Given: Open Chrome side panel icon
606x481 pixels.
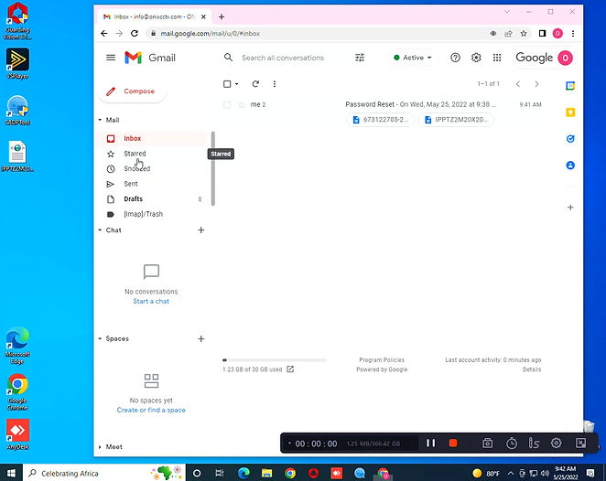Looking at the screenshot, I should (x=542, y=34).
